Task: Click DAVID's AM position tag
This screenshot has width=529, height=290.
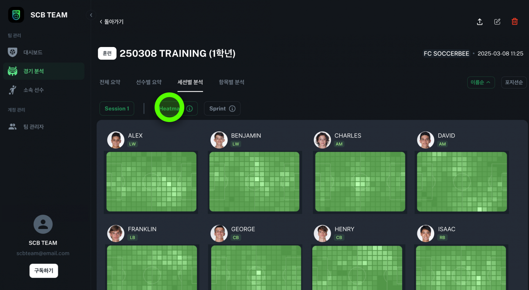Action: [x=442, y=144]
